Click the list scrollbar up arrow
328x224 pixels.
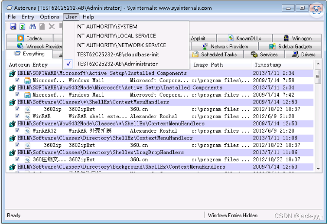pos(318,64)
